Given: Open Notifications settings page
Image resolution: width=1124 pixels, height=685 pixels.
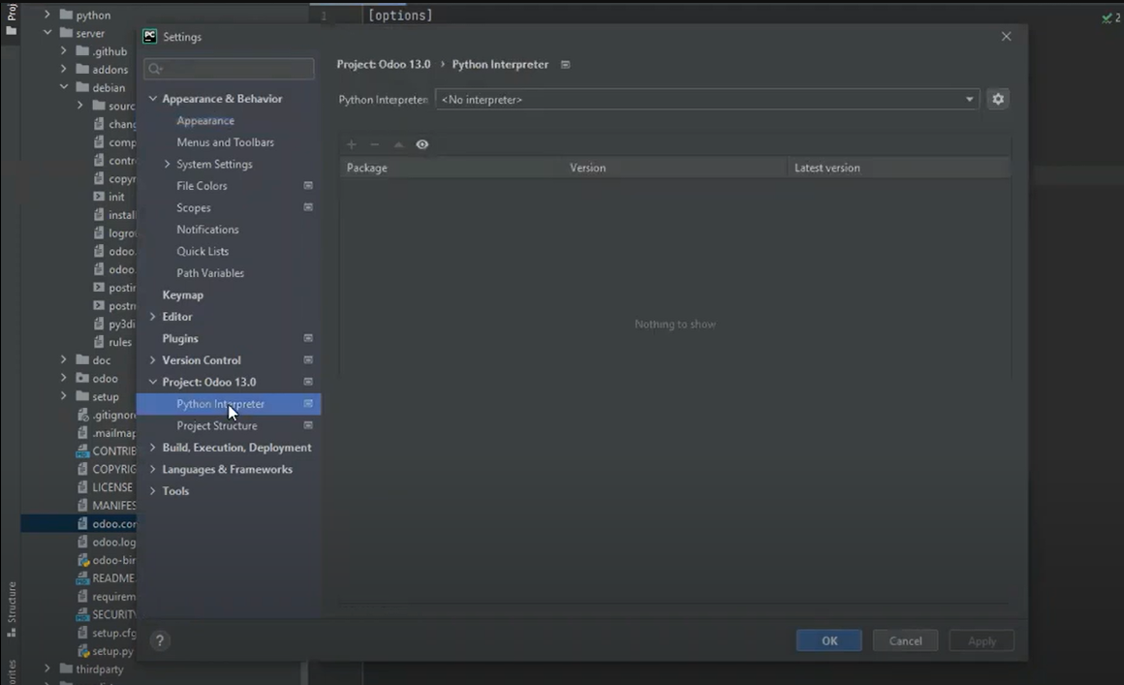Looking at the screenshot, I should point(207,230).
